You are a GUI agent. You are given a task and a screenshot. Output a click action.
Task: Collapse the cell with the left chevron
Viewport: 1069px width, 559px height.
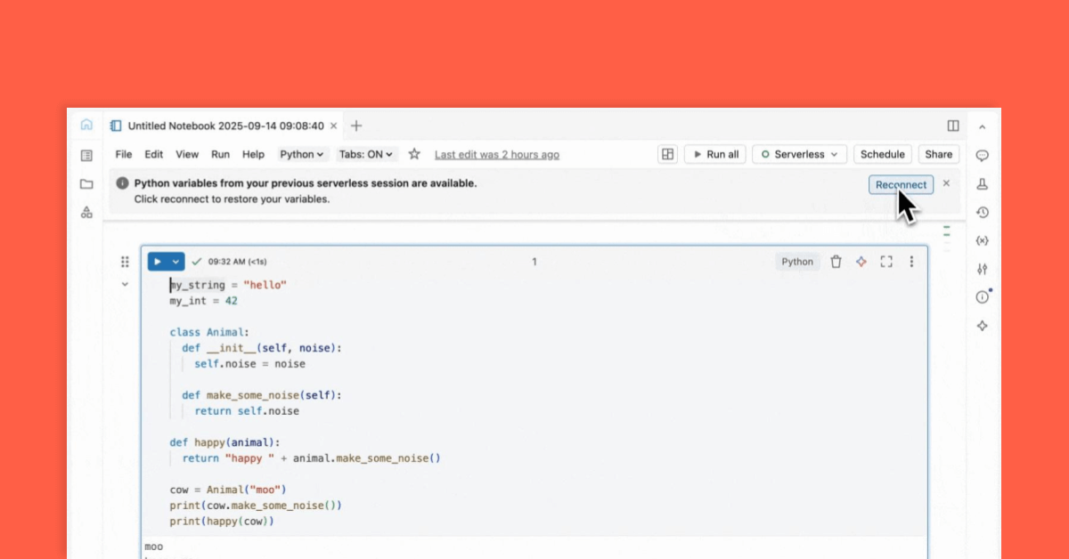coord(125,285)
